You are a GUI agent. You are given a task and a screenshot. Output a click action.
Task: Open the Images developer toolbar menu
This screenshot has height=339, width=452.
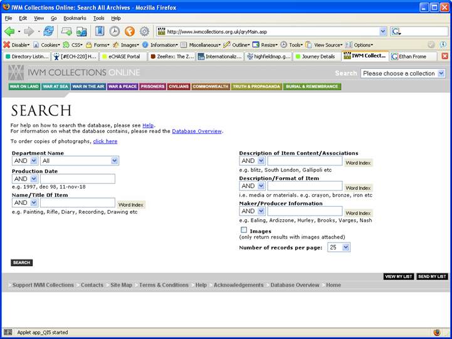(126, 45)
